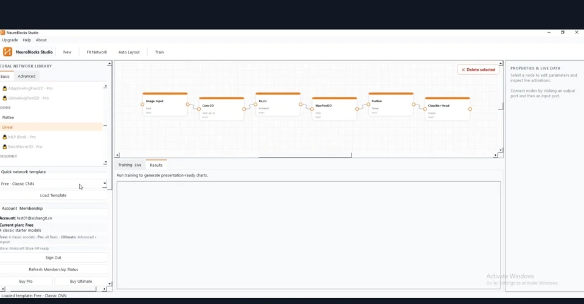The width and height of the screenshot is (584, 304).
Task: Click the Buy Ultimate button
Action: click(x=81, y=282)
